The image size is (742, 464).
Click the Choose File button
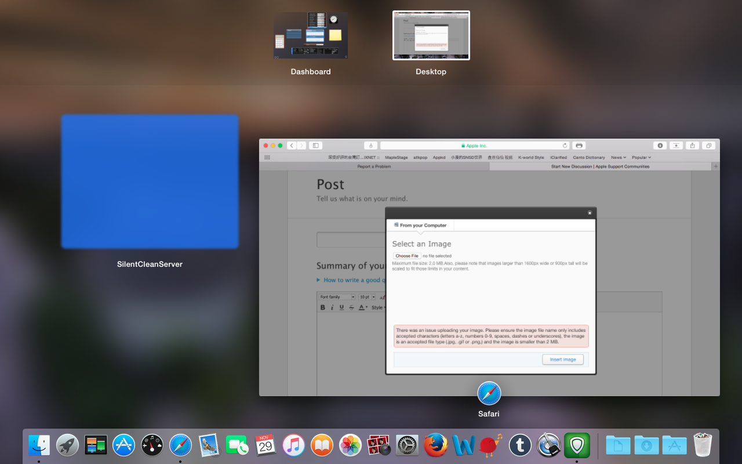tap(407, 256)
